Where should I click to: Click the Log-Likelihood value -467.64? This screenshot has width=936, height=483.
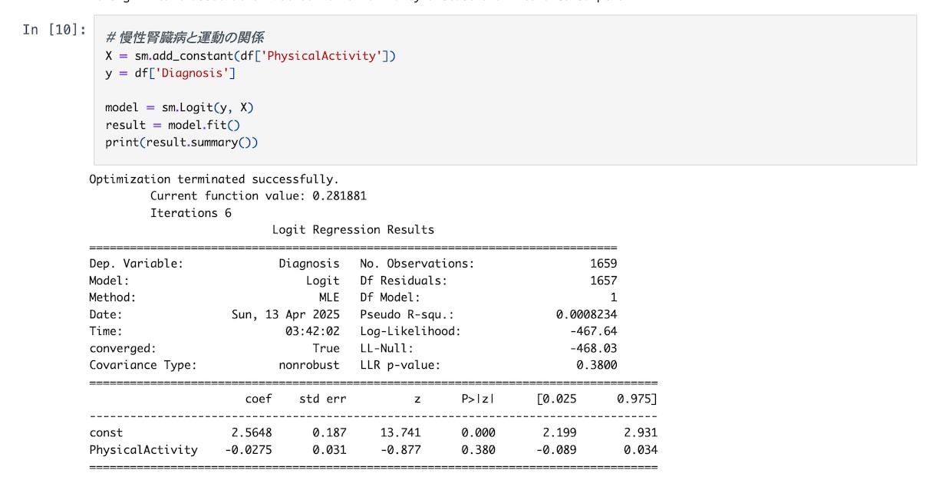(594, 331)
